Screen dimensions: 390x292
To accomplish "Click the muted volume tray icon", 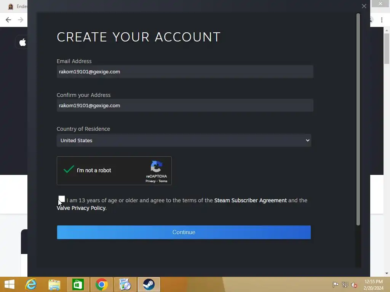I will [354, 285].
